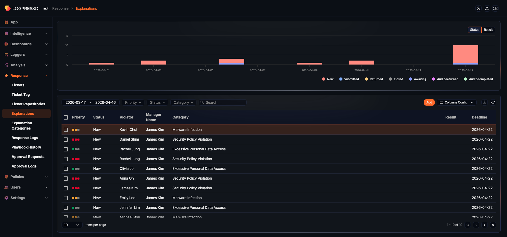Refresh the explanations table
The height and width of the screenshot is (237, 507).
[493, 102]
